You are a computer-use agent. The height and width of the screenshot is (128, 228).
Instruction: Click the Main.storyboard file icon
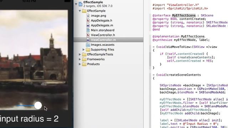tap(88, 30)
